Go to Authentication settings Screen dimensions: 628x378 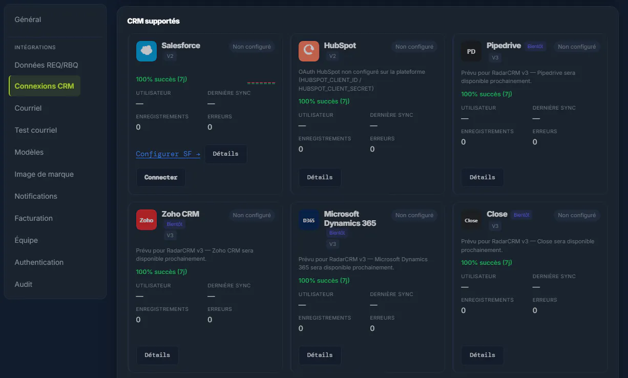39,262
